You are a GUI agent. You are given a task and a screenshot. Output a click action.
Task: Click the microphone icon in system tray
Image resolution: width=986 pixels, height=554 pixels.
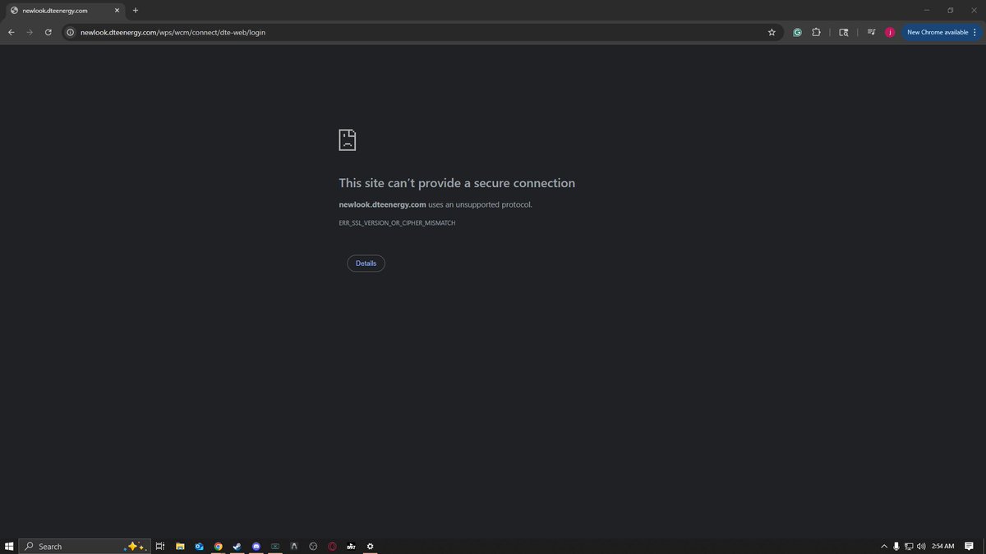coord(896,547)
